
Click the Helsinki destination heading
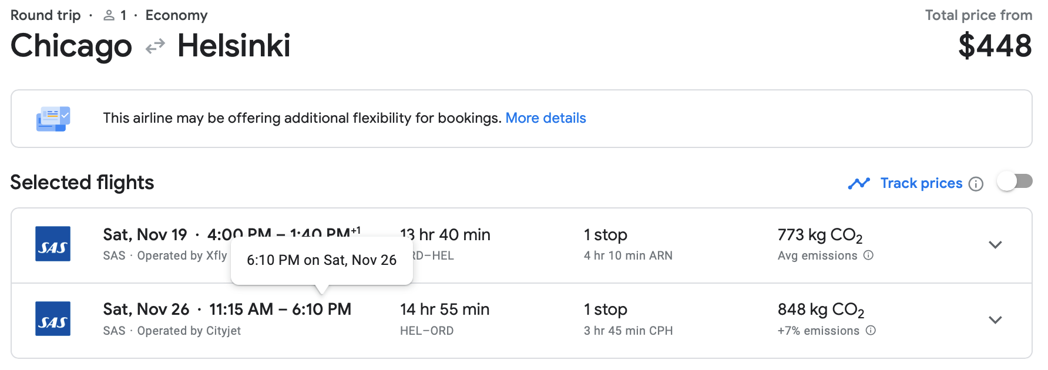(x=234, y=46)
